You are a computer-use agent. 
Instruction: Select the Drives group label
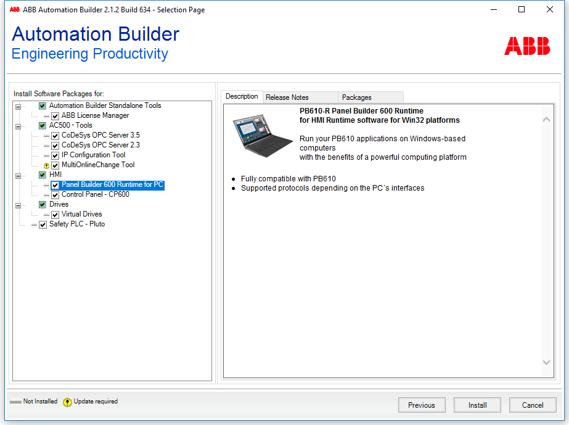pyautogui.click(x=59, y=204)
